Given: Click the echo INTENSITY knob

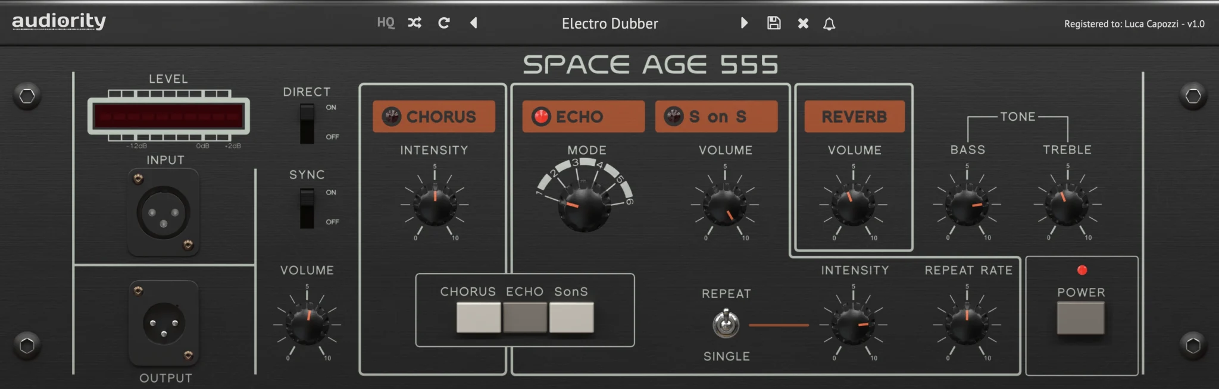Looking at the screenshot, I should 854,325.
